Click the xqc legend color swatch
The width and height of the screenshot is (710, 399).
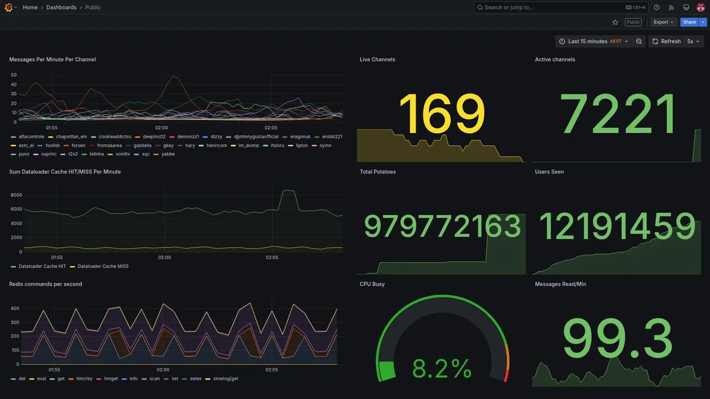point(136,154)
